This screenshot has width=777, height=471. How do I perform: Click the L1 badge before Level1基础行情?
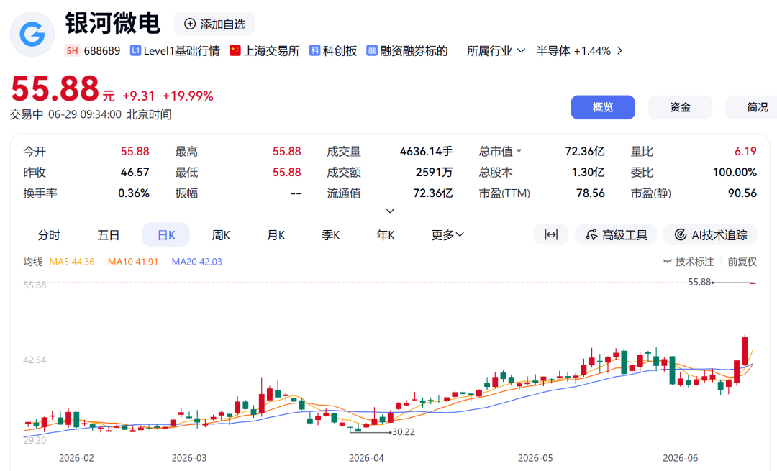pyautogui.click(x=135, y=50)
